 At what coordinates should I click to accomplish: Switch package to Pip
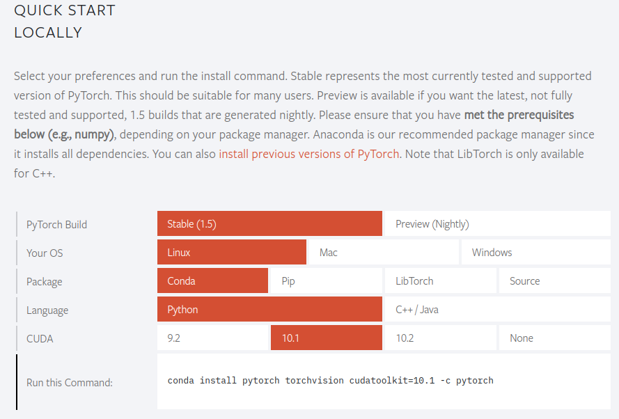pos(327,281)
